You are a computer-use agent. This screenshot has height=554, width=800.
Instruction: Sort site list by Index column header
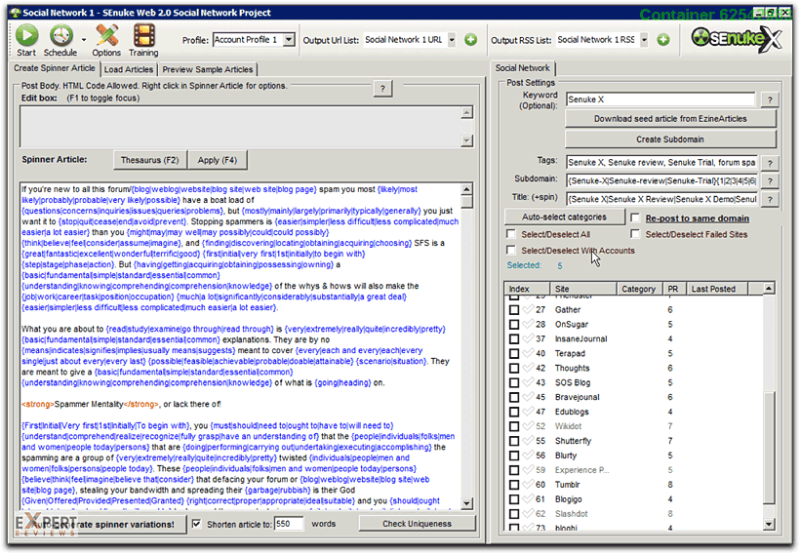click(x=527, y=289)
